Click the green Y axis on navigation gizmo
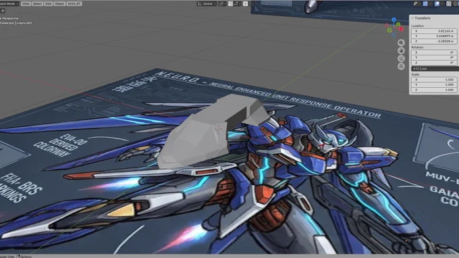Image resolution: width=459 pixels, height=258 pixels. [x=398, y=24]
